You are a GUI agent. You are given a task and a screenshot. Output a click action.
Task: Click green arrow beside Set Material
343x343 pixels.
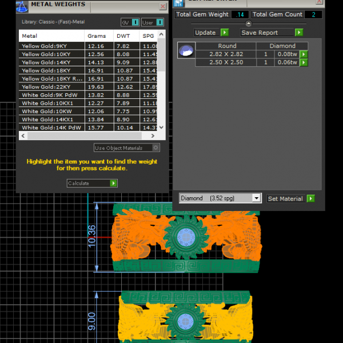tap(310, 198)
